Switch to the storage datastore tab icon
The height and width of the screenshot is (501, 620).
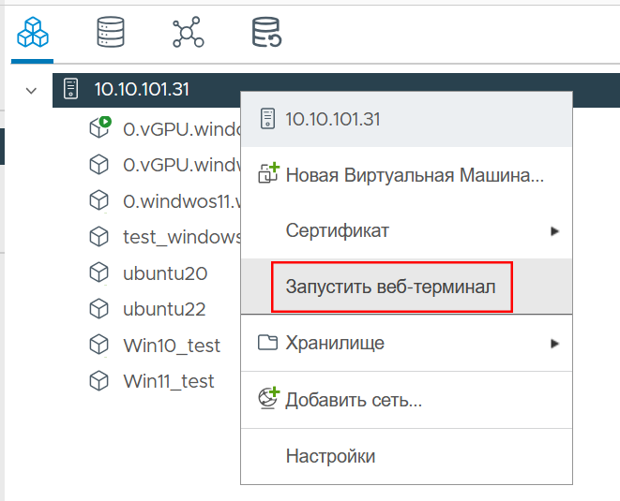tap(111, 32)
